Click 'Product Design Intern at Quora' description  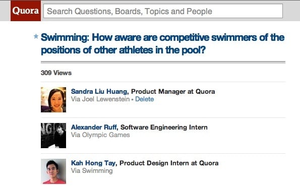[x=169, y=163]
